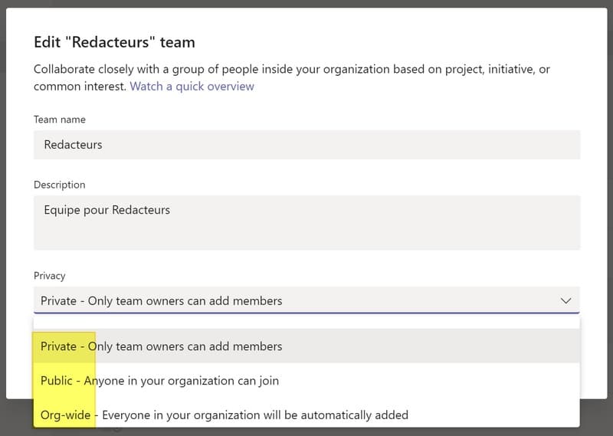Open the "Watch a quick overview" link
Screen dimensions: 613x436
point(192,87)
